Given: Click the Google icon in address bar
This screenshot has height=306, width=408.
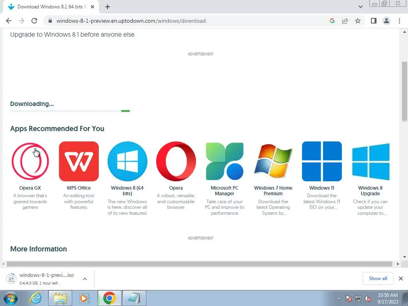Looking at the screenshot, I should pyautogui.click(x=332, y=21).
